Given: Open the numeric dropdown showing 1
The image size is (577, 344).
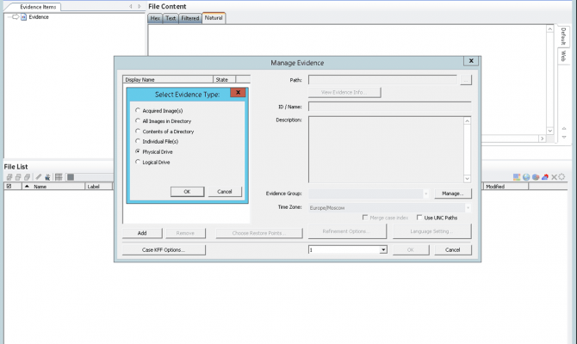Looking at the screenshot, I should point(383,250).
